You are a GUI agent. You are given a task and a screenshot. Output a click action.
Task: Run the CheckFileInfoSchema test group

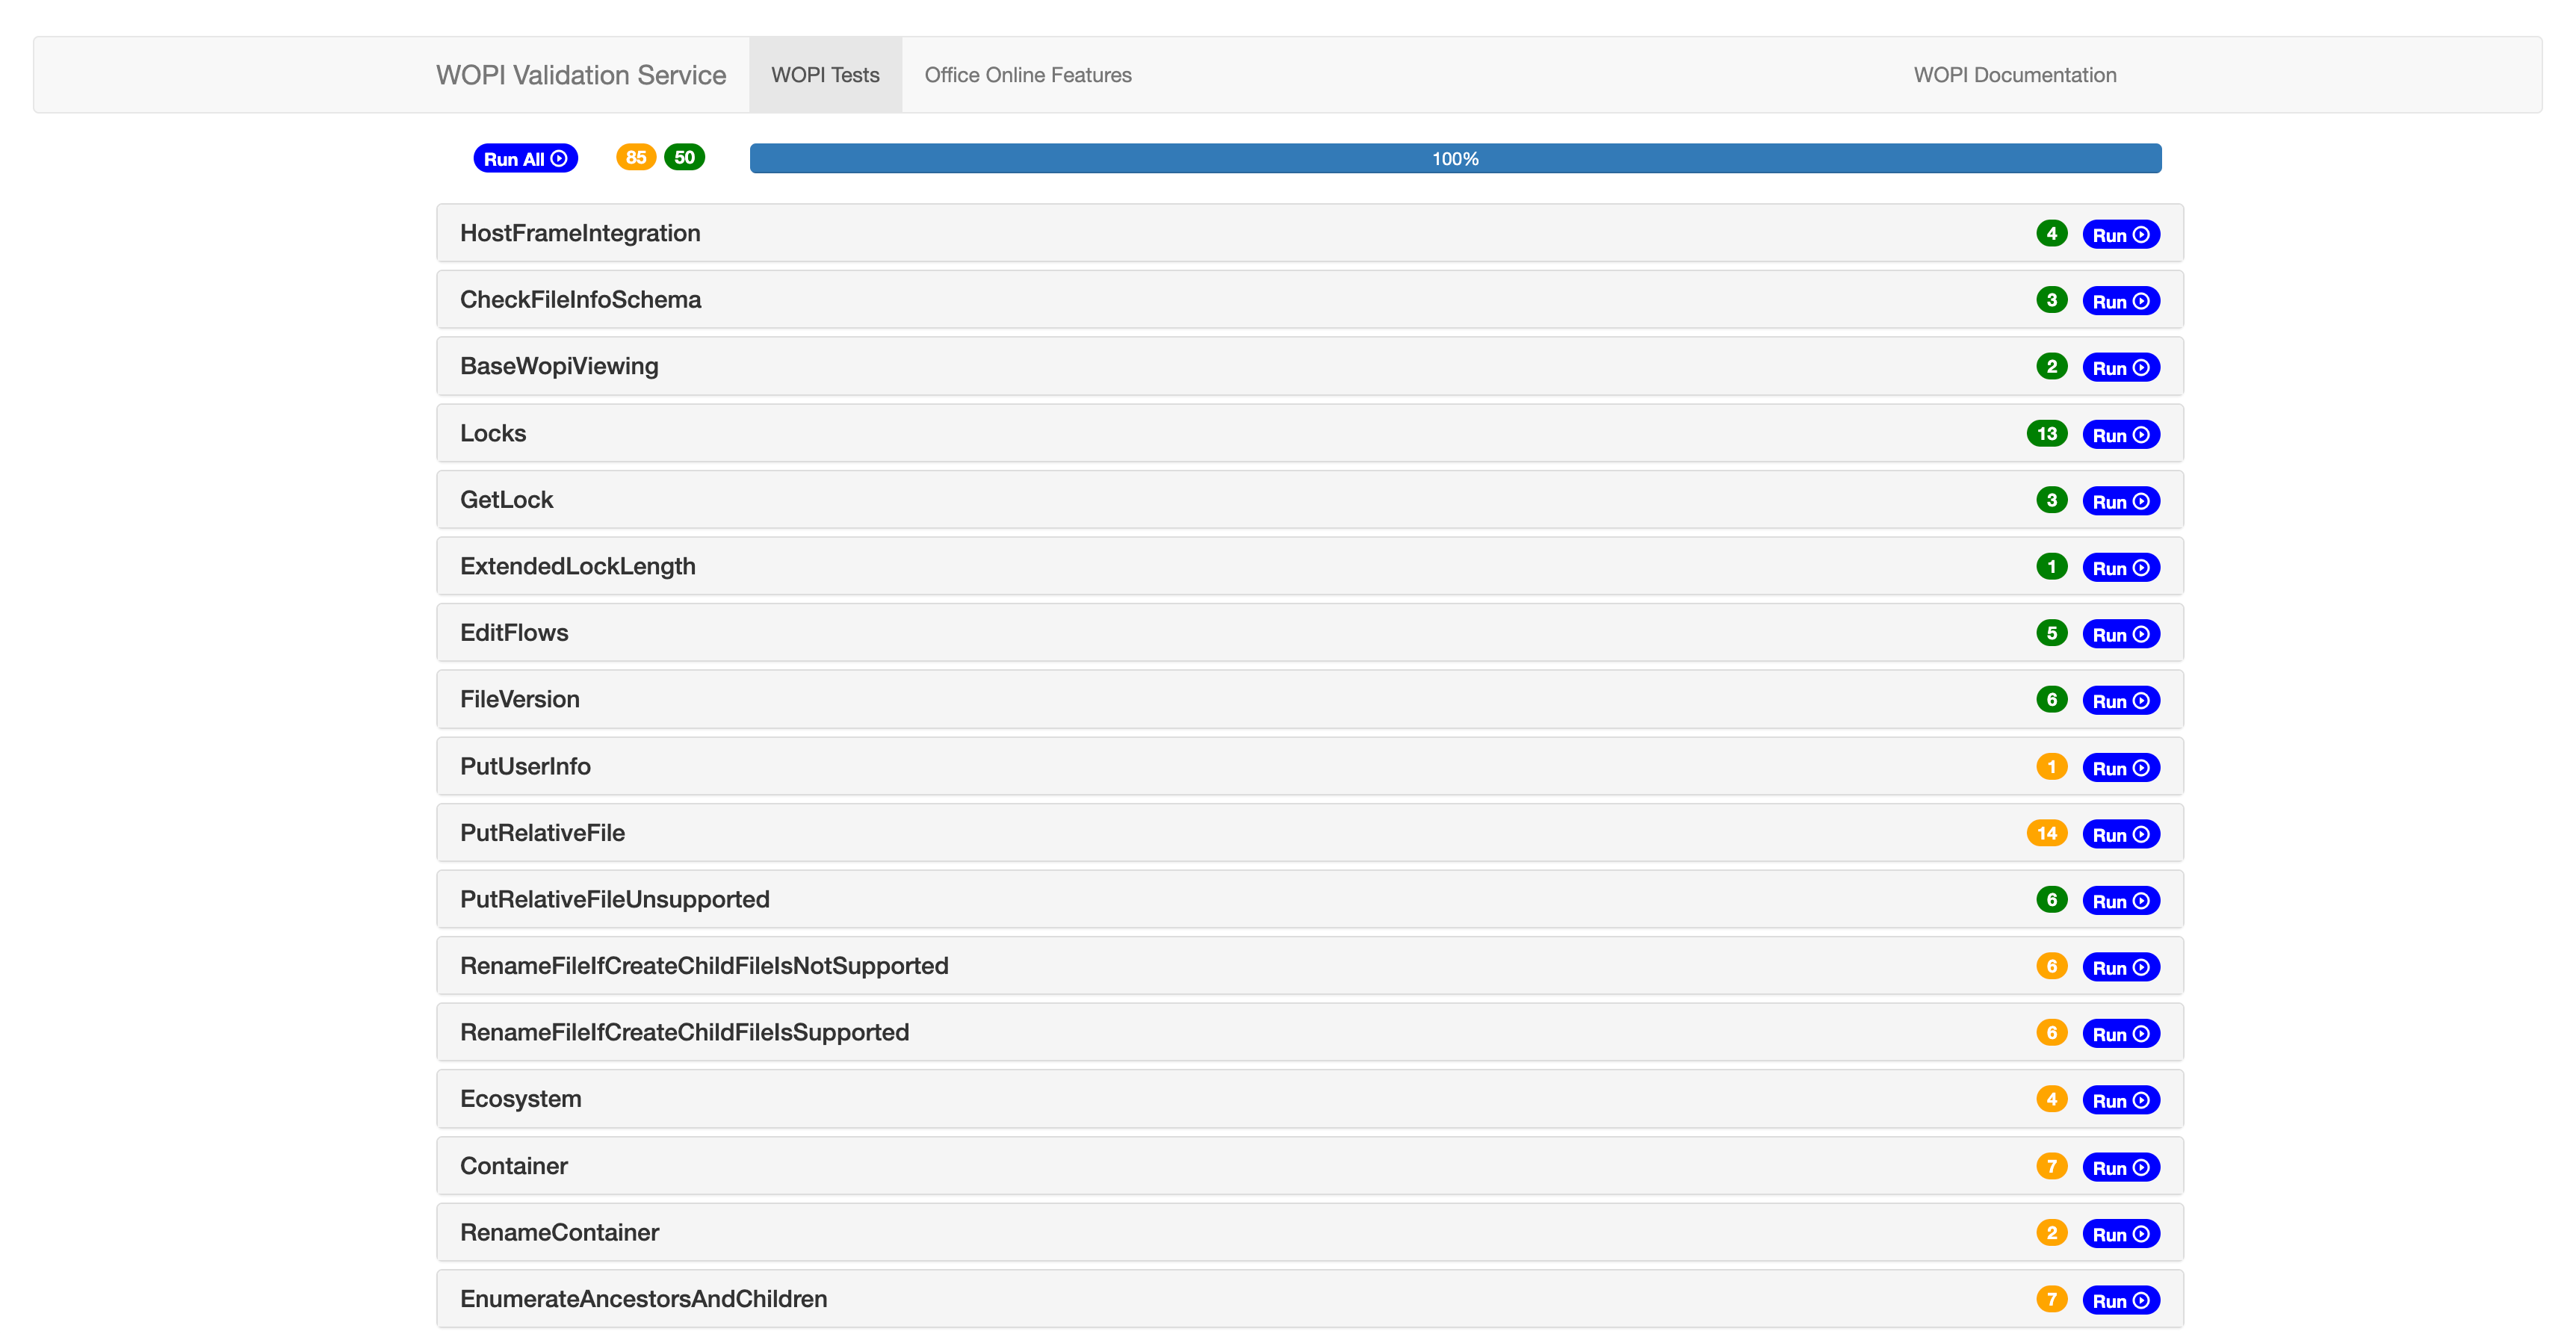coord(2120,301)
